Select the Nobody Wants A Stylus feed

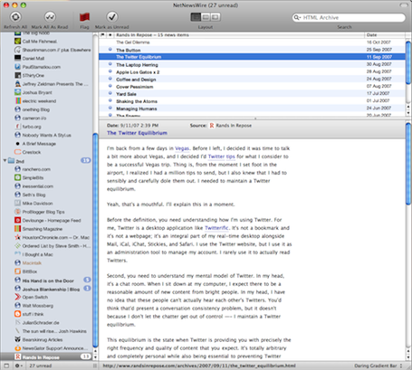[x=47, y=135]
